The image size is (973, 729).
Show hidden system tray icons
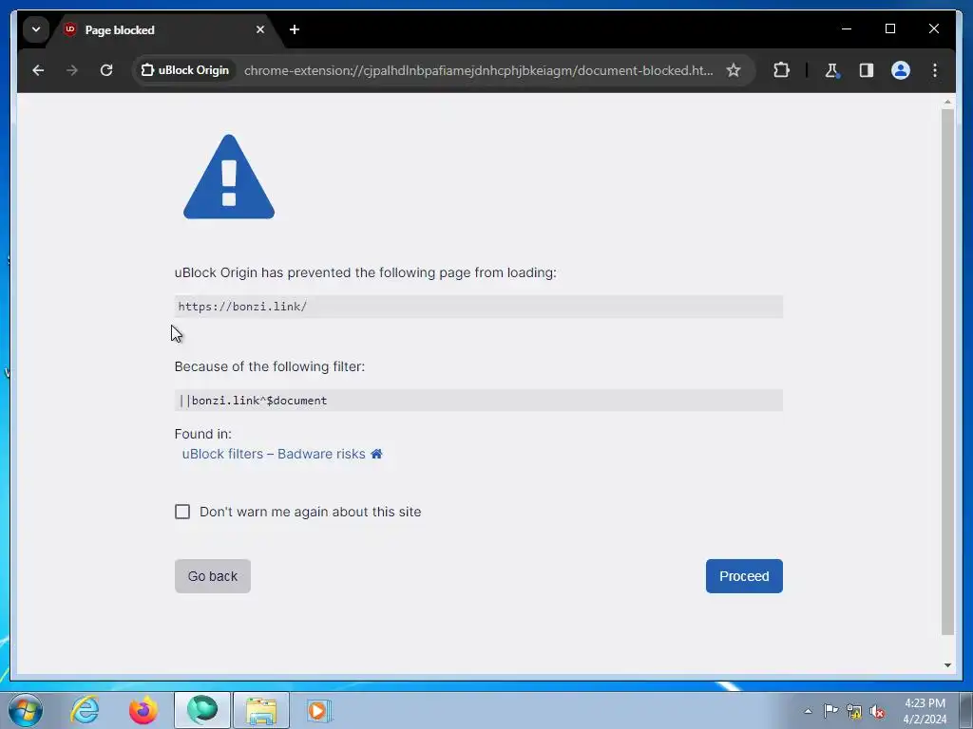coord(808,711)
